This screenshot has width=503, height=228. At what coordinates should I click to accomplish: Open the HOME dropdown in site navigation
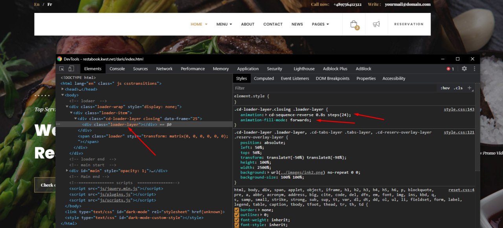(x=199, y=24)
